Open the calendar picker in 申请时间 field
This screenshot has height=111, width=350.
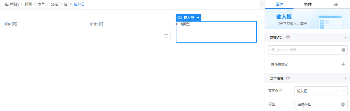(x=166, y=35)
